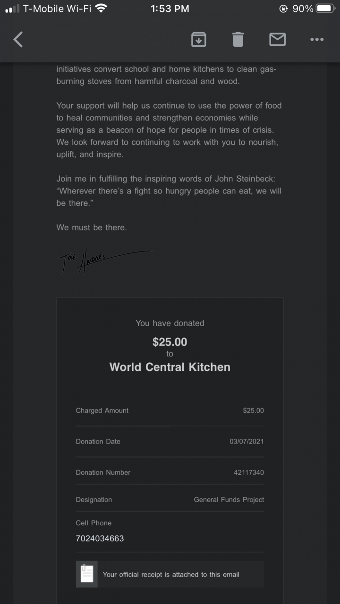Tap the battery indicator icon

[x=325, y=8]
